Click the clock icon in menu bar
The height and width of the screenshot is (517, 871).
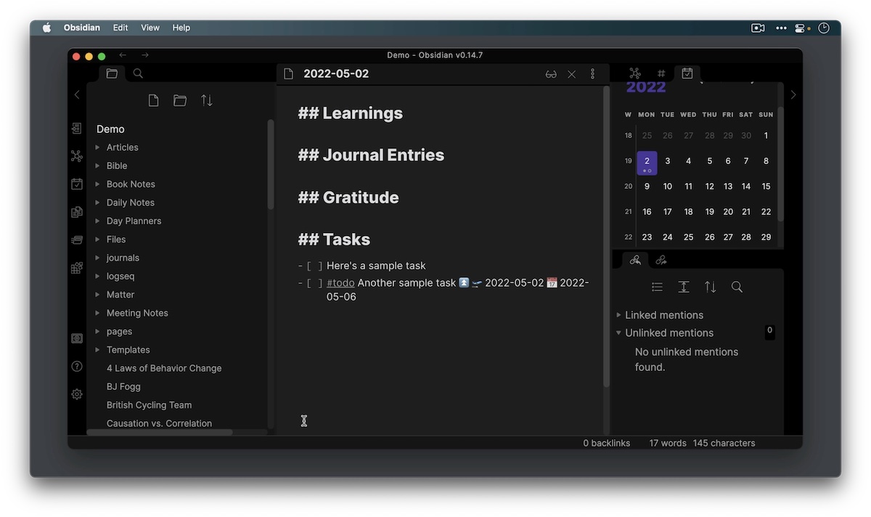pos(824,28)
